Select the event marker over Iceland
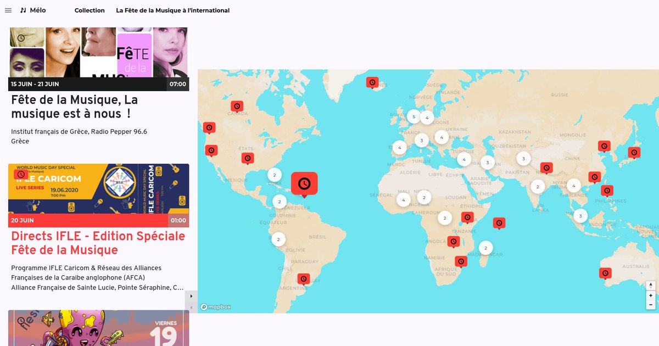 372,82
